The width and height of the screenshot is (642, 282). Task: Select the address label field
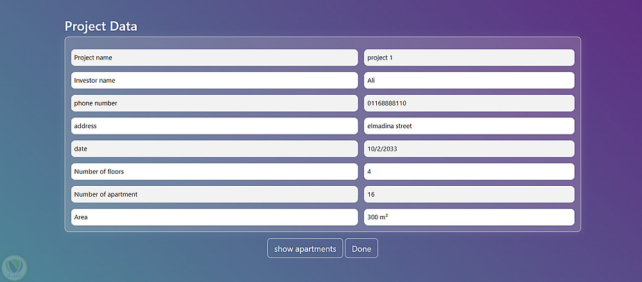tap(214, 126)
